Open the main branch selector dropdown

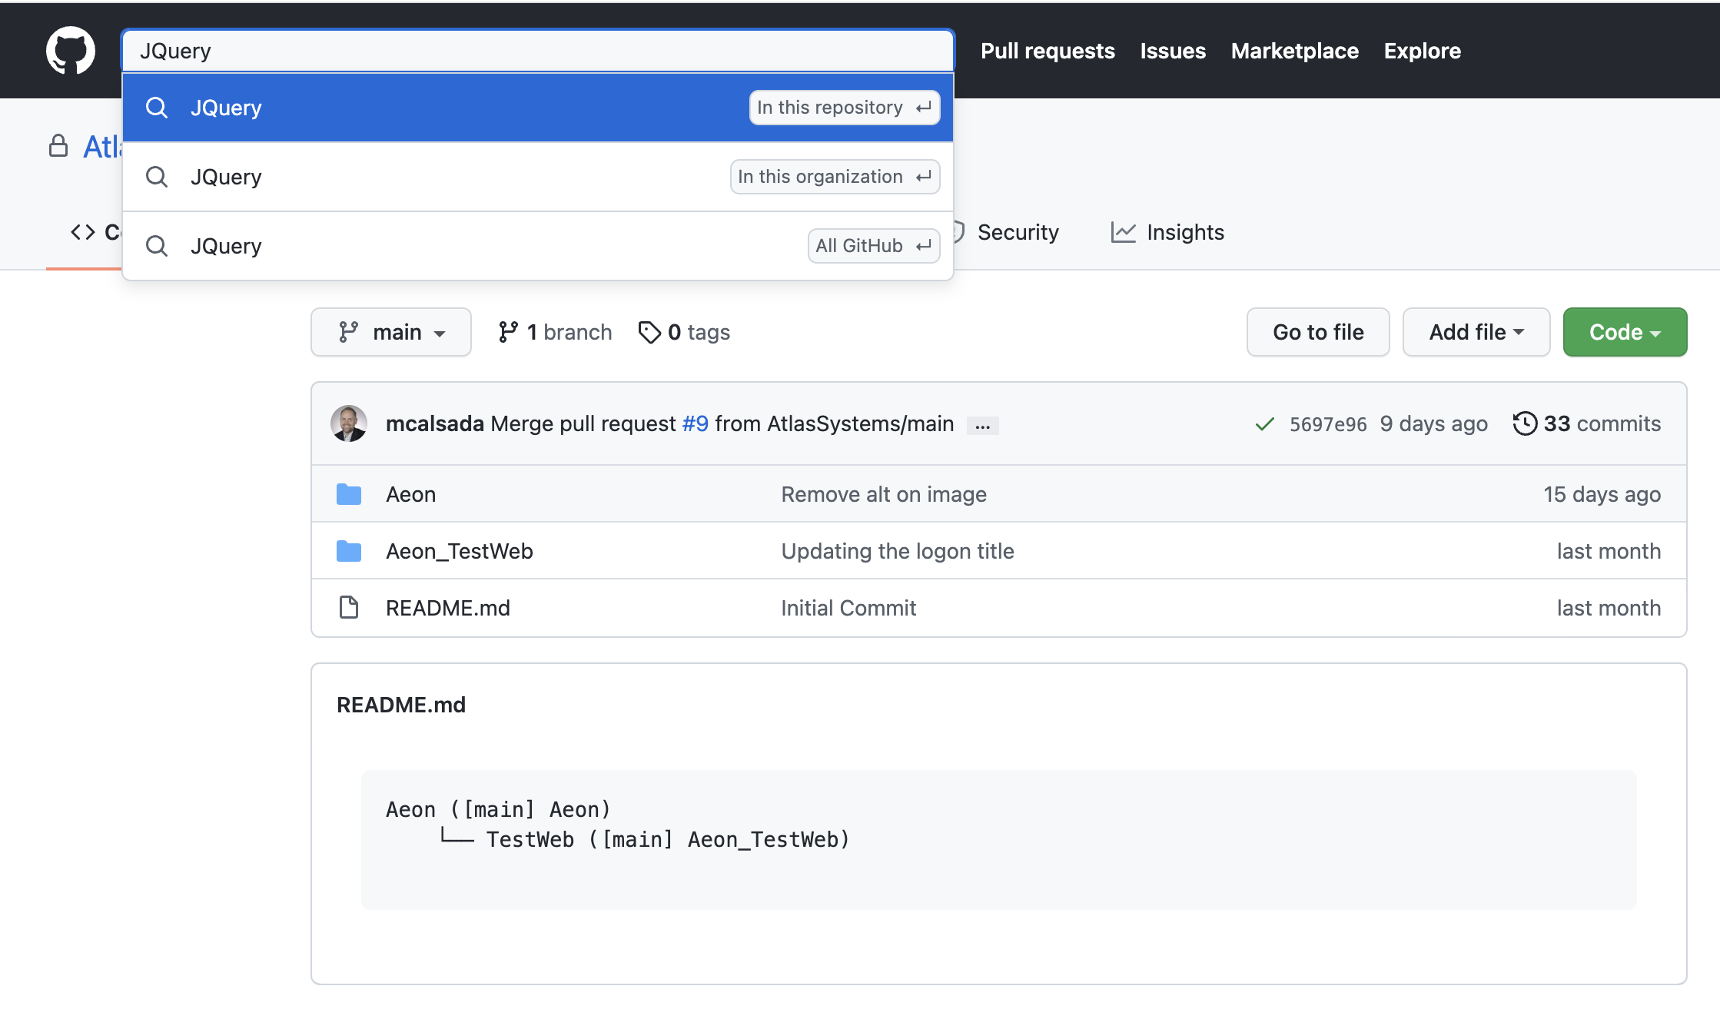(x=390, y=332)
